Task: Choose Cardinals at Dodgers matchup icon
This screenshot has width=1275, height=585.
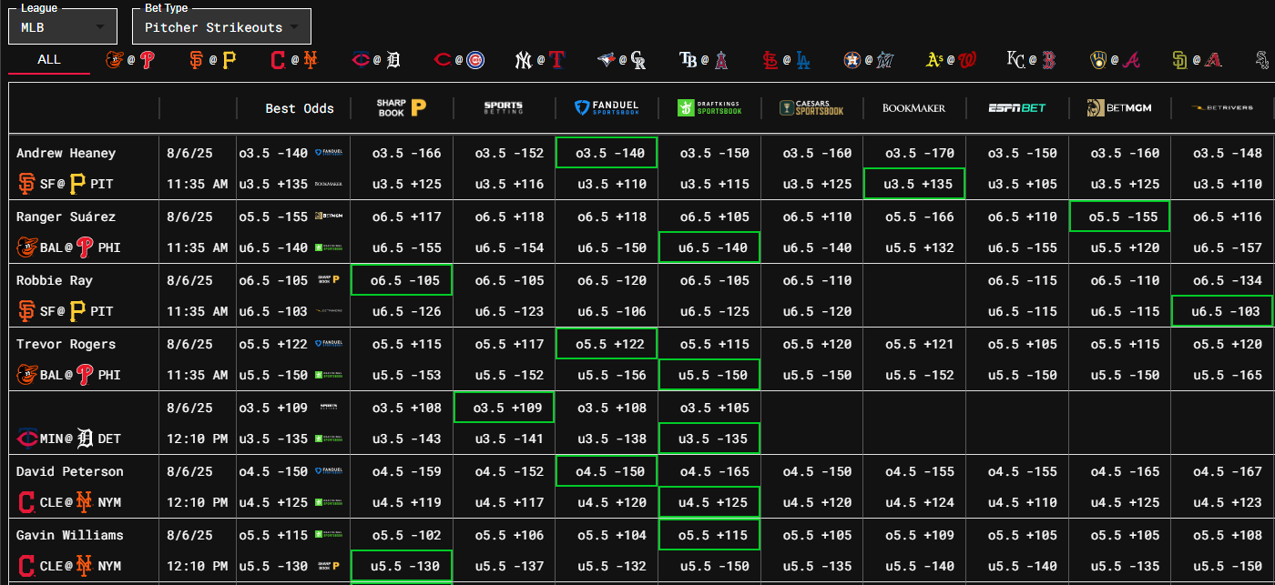Action: click(786, 60)
